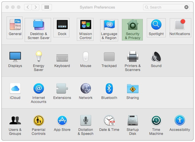Open Energy Saver settings
Image resolution: width=195 pixels, height=142 pixels.
[39, 61]
